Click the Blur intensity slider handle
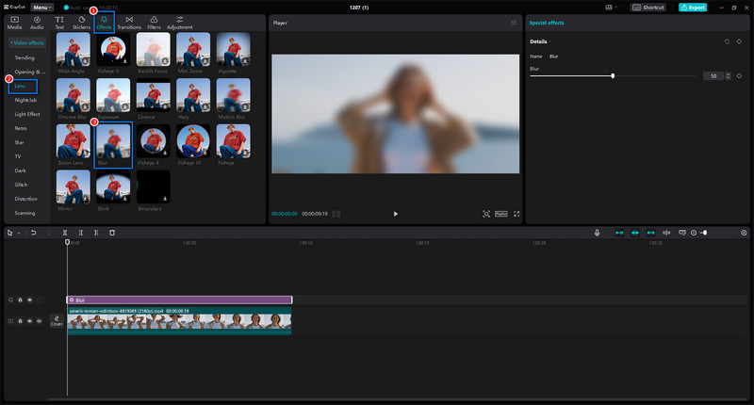 pos(613,75)
